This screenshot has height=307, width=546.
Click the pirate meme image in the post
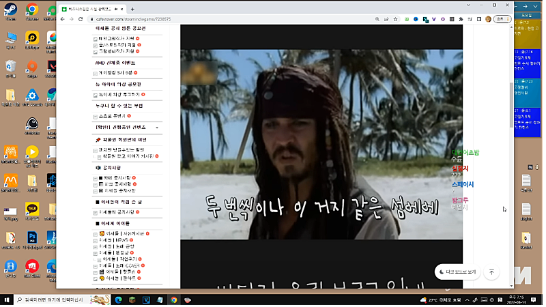(321, 144)
